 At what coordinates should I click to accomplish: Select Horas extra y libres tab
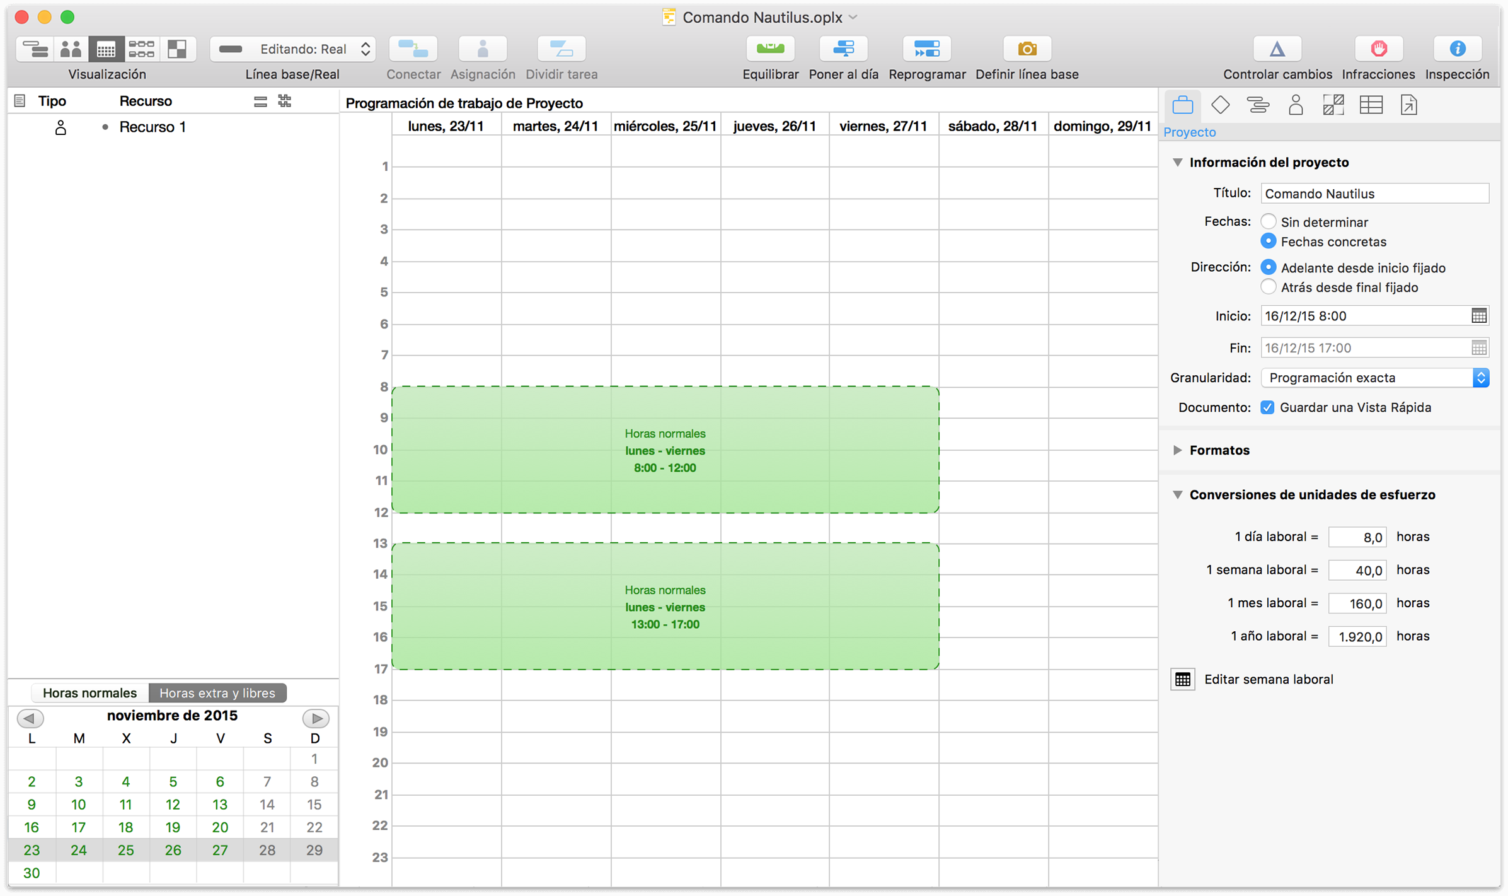click(x=217, y=693)
